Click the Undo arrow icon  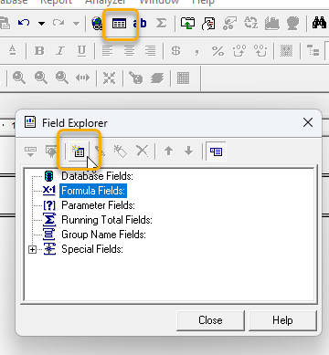[x=24, y=23]
